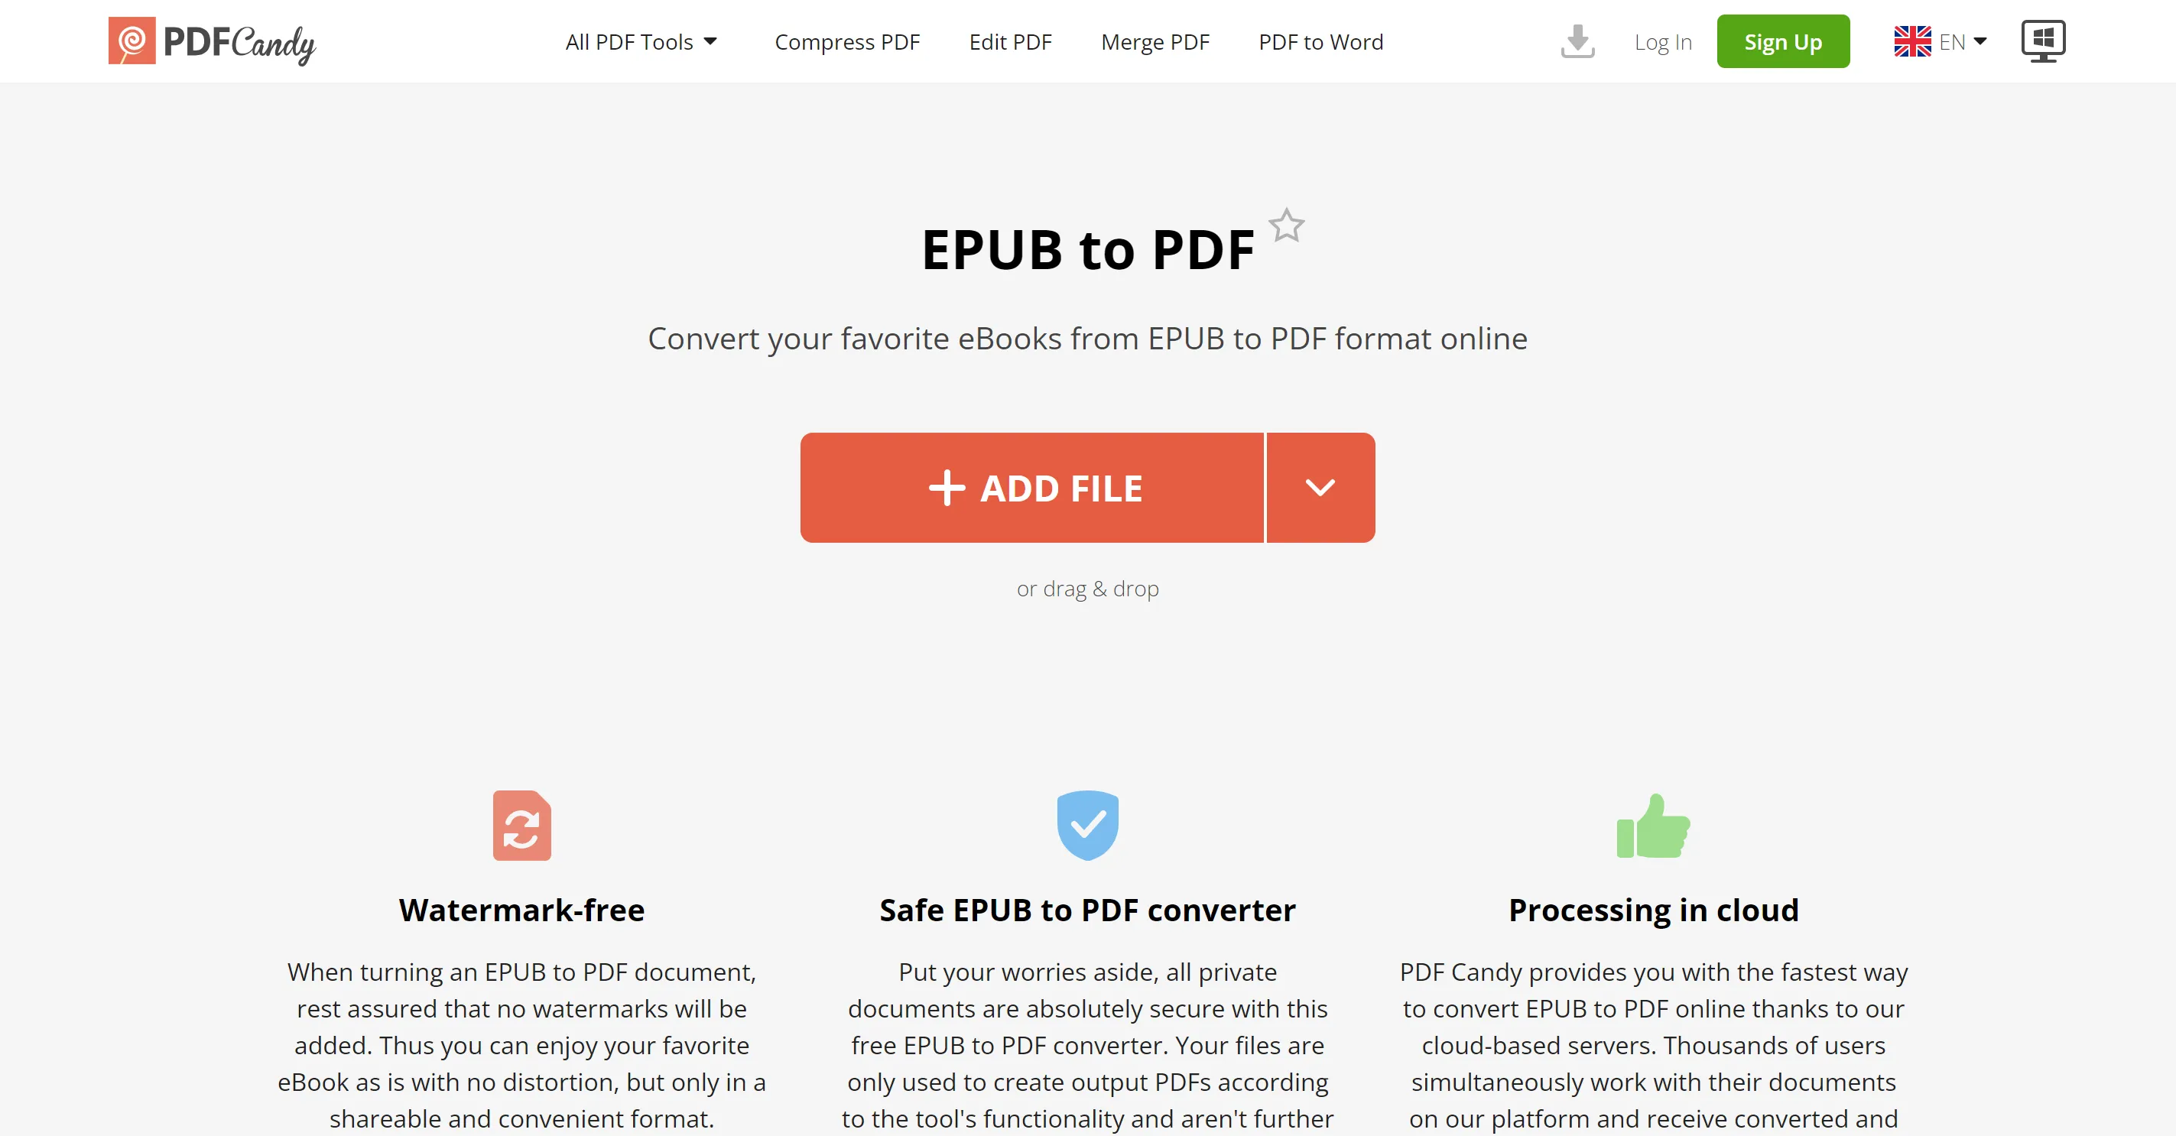Click the security shield checkmark icon

point(1086,825)
